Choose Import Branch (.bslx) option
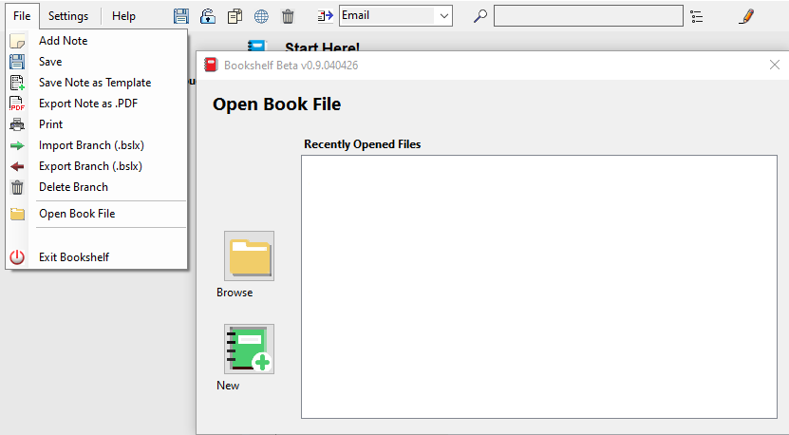Screen dimensions: 789x435 pos(90,145)
